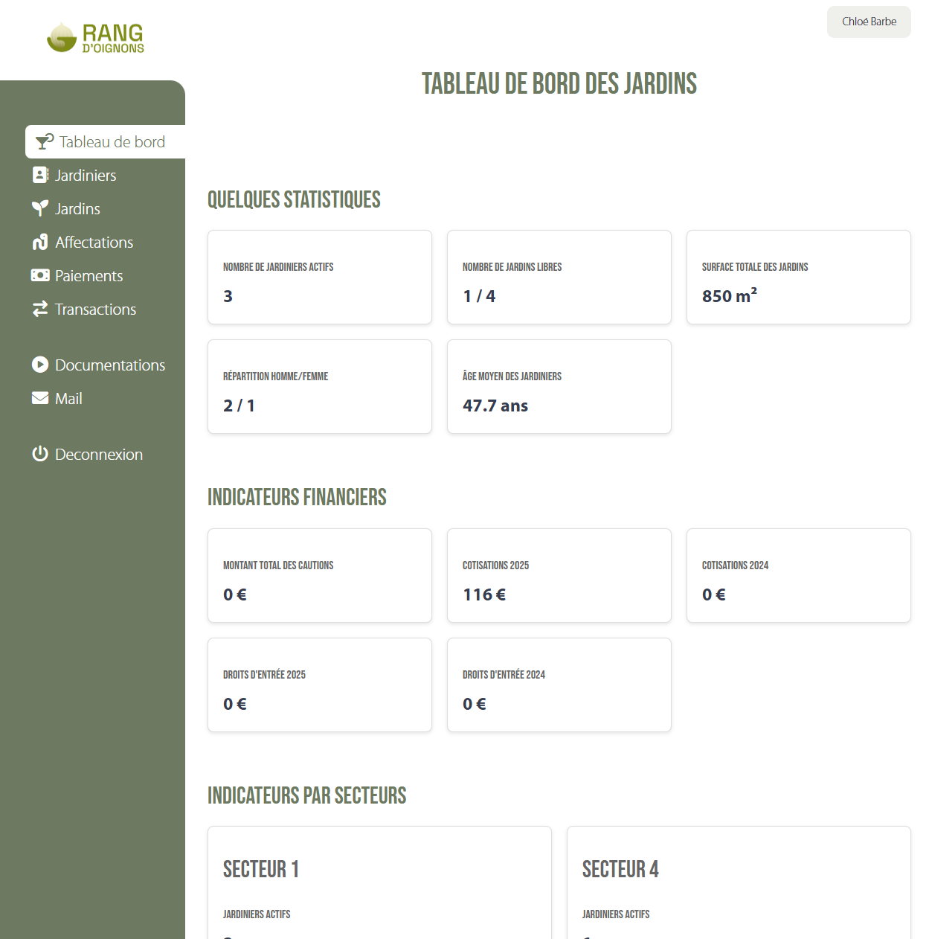This screenshot has height=939, width=929.
Task: Open the Transactions section
Action: [x=95, y=310]
